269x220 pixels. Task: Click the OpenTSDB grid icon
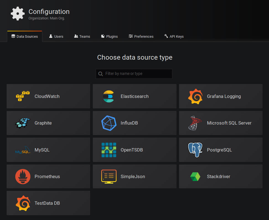point(109,150)
